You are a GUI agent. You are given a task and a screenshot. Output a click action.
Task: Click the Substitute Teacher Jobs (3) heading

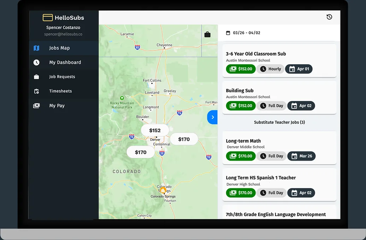click(x=279, y=122)
